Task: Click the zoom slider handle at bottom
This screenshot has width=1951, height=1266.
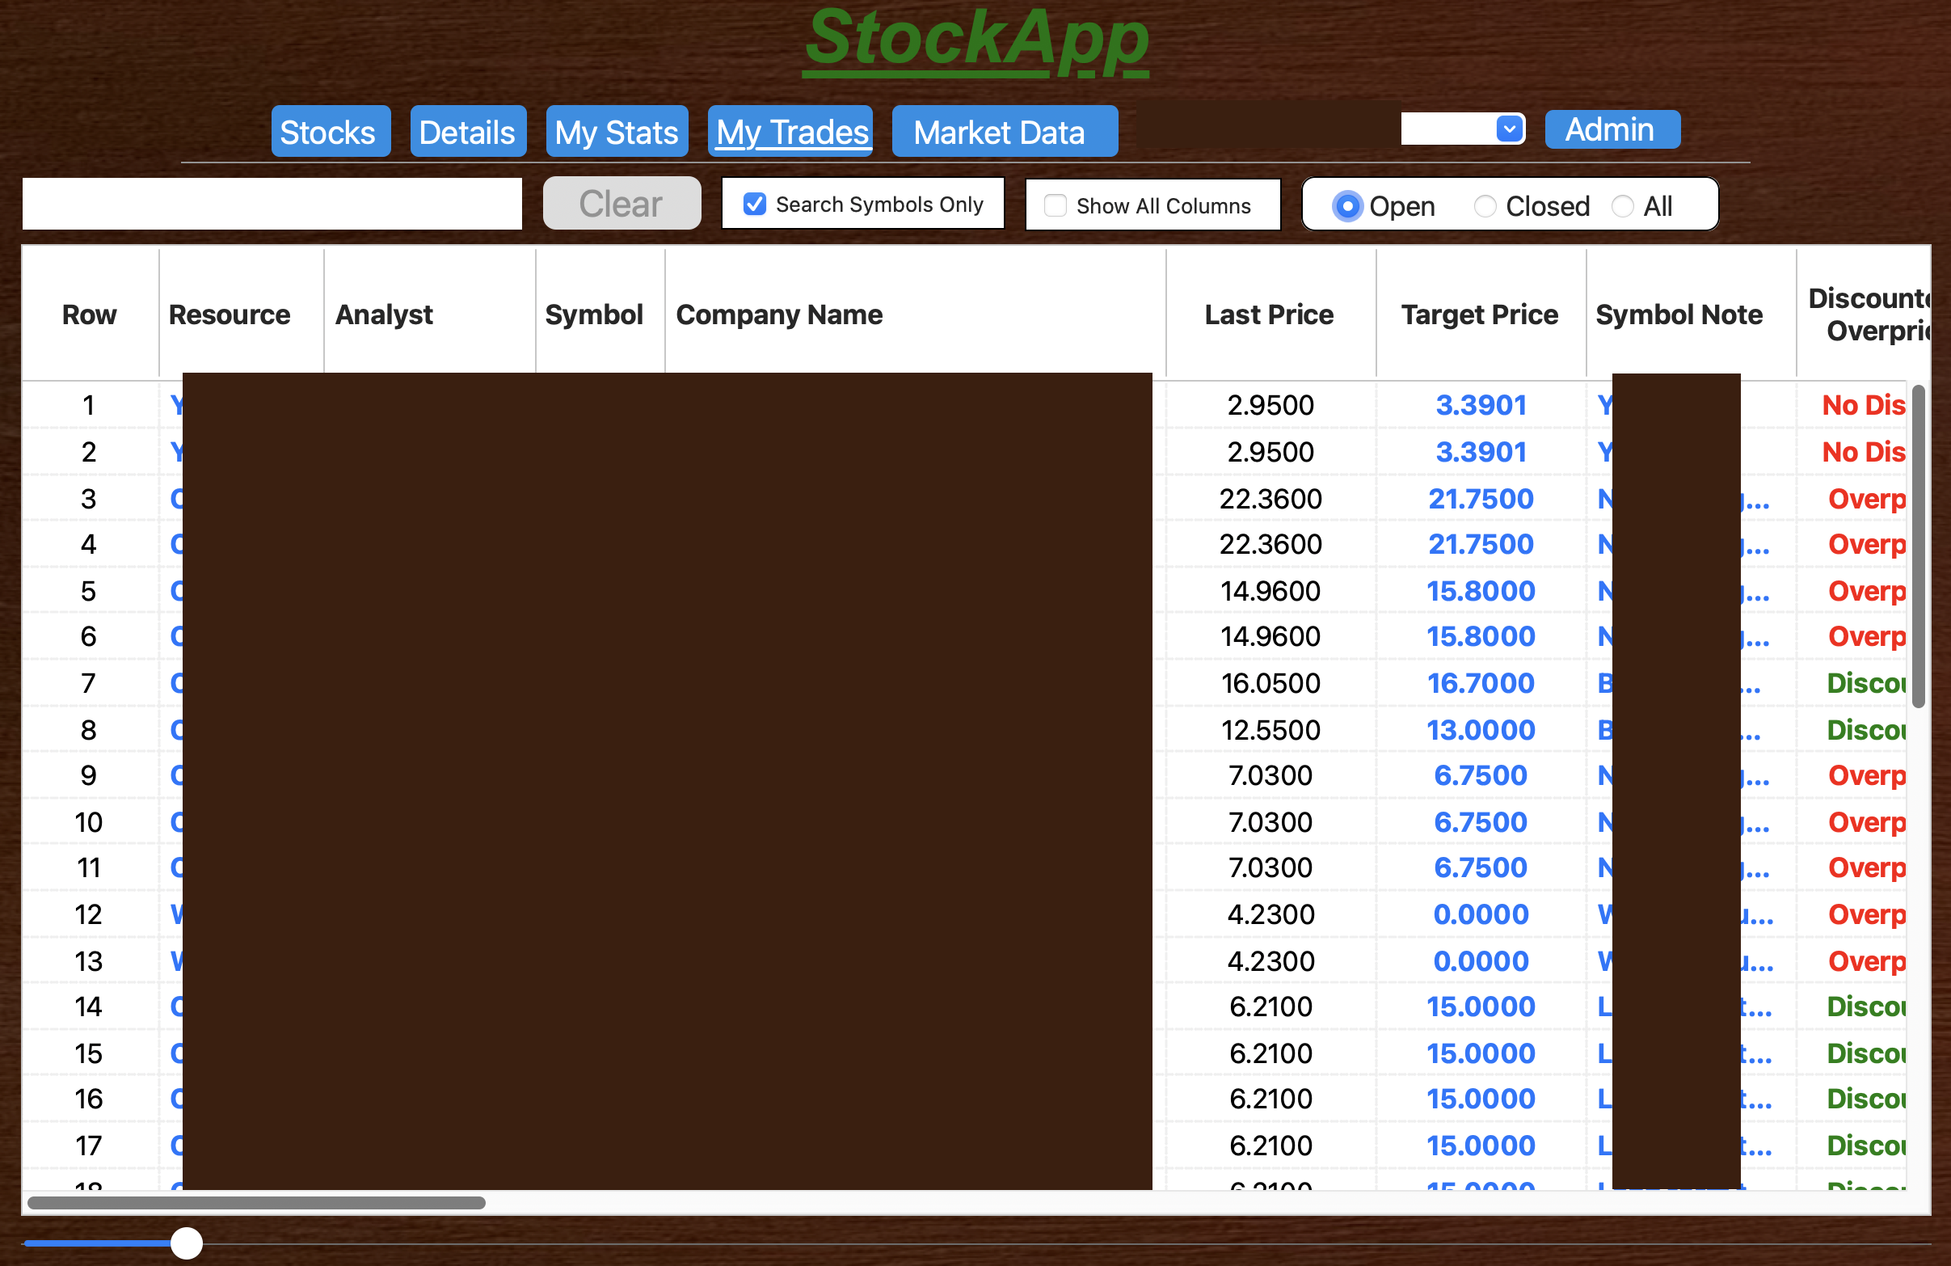Action: coord(187,1243)
